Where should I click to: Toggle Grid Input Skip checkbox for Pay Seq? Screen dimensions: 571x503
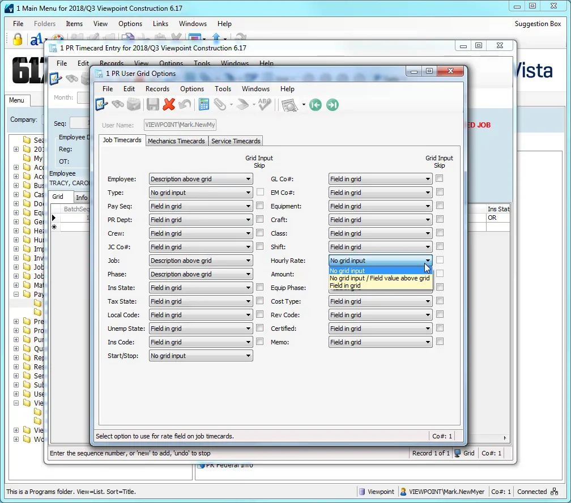260,206
